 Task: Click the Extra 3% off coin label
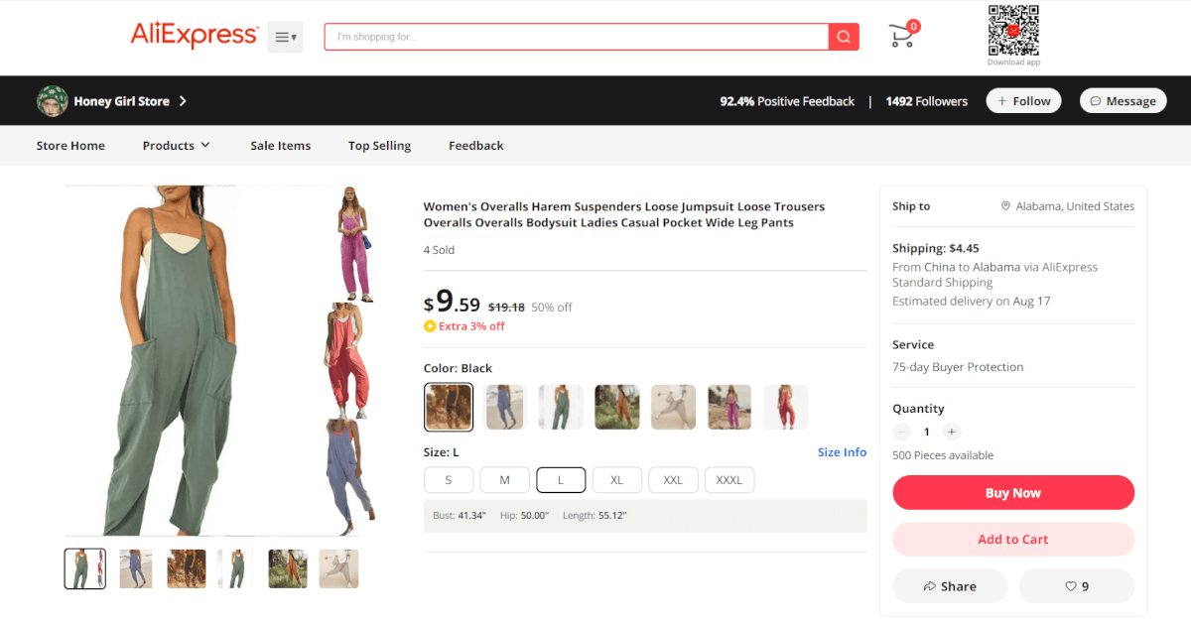click(x=464, y=326)
